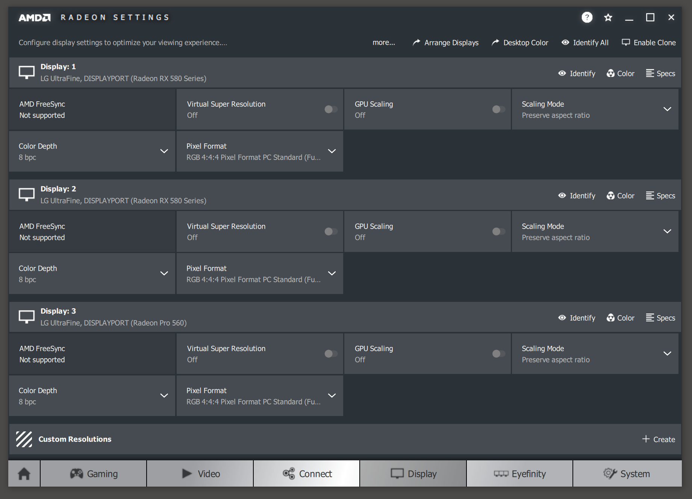The height and width of the screenshot is (499, 692).
Task: View Specs for Display 3
Action: (660, 318)
